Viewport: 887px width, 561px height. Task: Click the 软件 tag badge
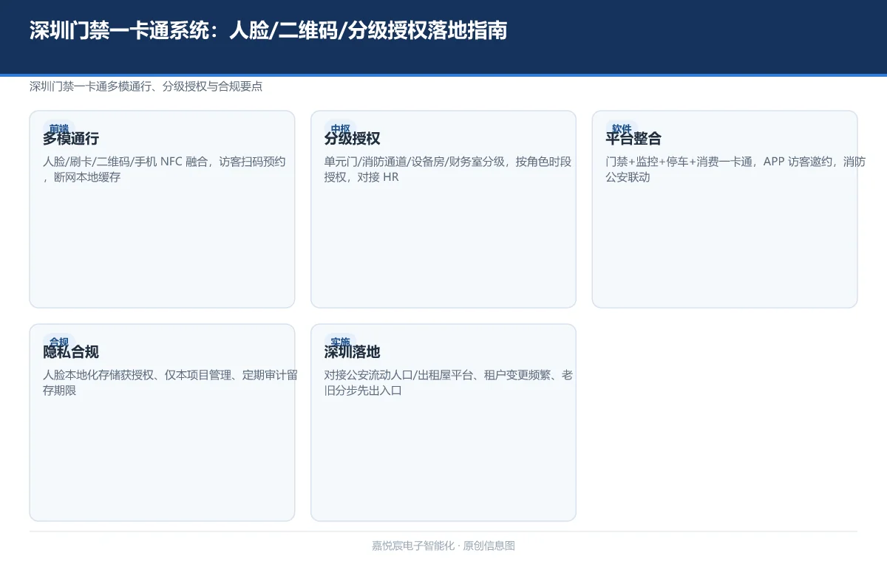[x=622, y=128]
